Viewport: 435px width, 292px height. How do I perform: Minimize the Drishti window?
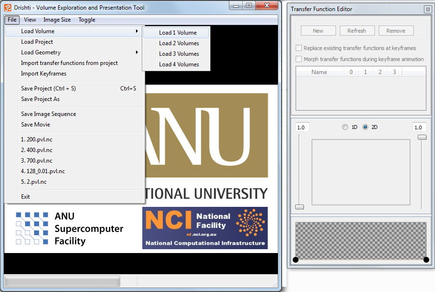coord(236,6)
